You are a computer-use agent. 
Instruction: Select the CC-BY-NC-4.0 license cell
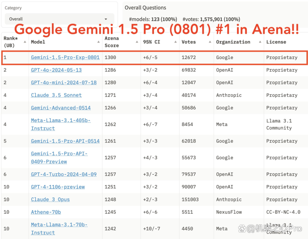pyautogui.click(x=283, y=212)
